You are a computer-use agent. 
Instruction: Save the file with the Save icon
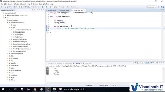coord(5,7)
